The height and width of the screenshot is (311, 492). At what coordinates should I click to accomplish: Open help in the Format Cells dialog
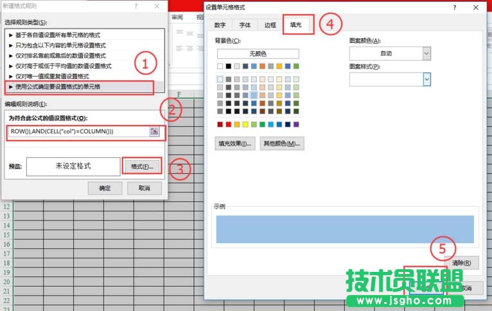point(455,8)
